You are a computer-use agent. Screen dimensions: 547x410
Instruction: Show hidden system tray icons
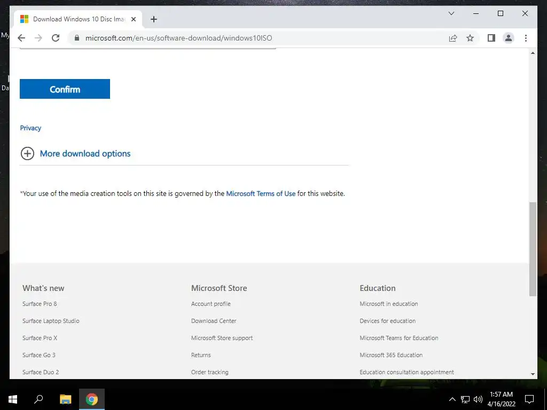coord(452,399)
